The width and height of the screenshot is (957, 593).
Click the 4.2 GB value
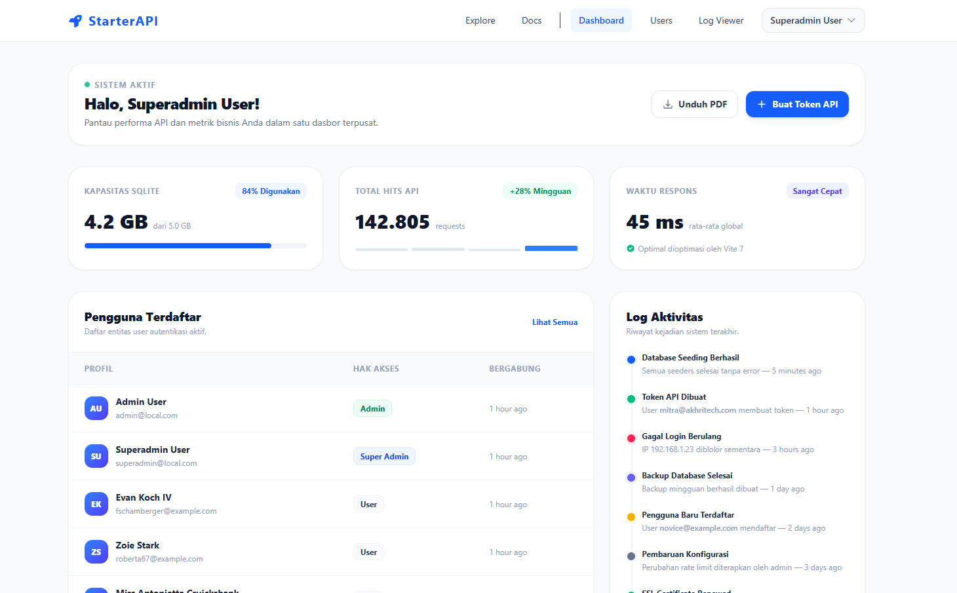pyautogui.click(x=116, y=222)
